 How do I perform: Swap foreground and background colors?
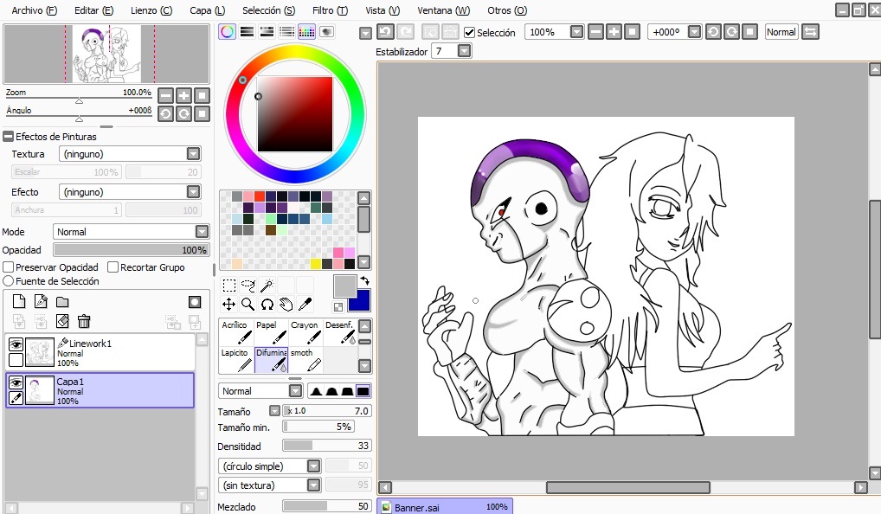364,280
